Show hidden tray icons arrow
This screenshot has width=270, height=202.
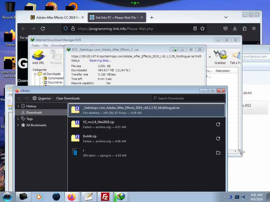point(224,197)
